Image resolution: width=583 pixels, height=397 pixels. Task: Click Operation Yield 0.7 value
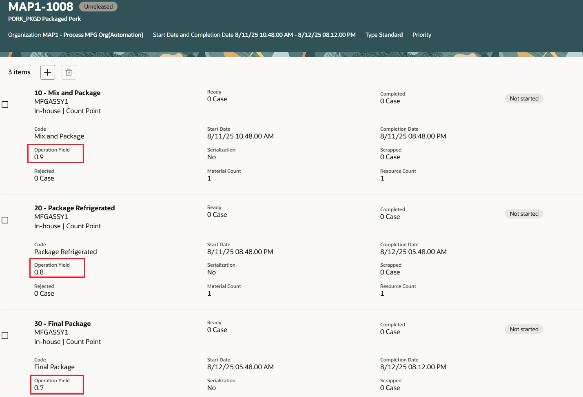[x=39, y=388]
